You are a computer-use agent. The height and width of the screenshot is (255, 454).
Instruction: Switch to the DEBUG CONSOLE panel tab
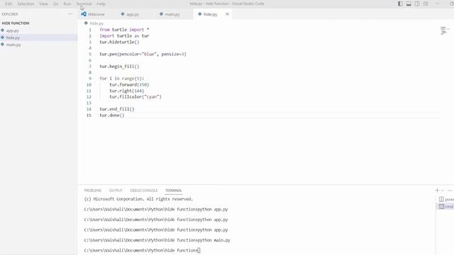143,191
